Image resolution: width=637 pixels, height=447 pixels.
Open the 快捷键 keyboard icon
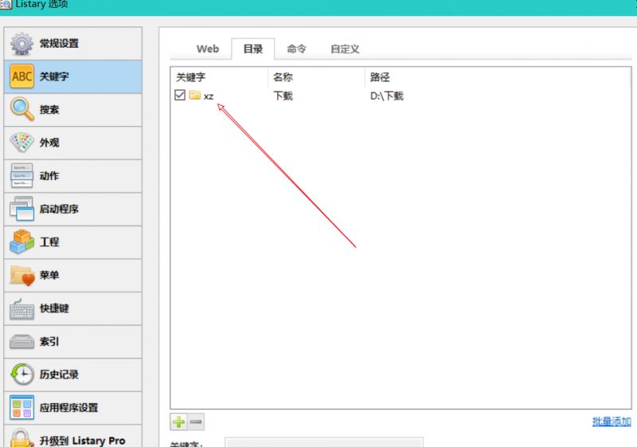tap(22, 309)
